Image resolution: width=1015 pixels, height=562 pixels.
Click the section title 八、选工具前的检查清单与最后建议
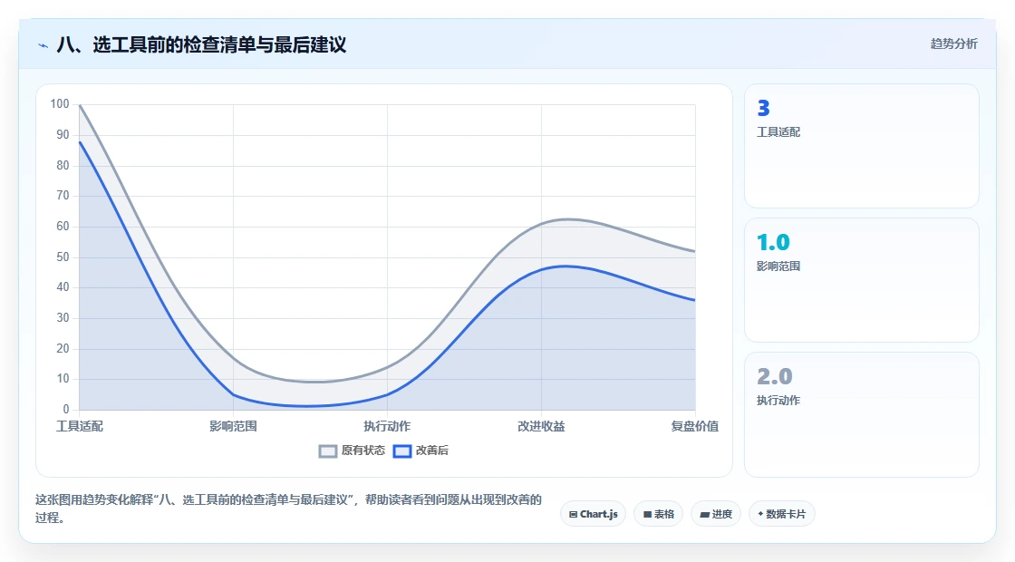[201, 44]
